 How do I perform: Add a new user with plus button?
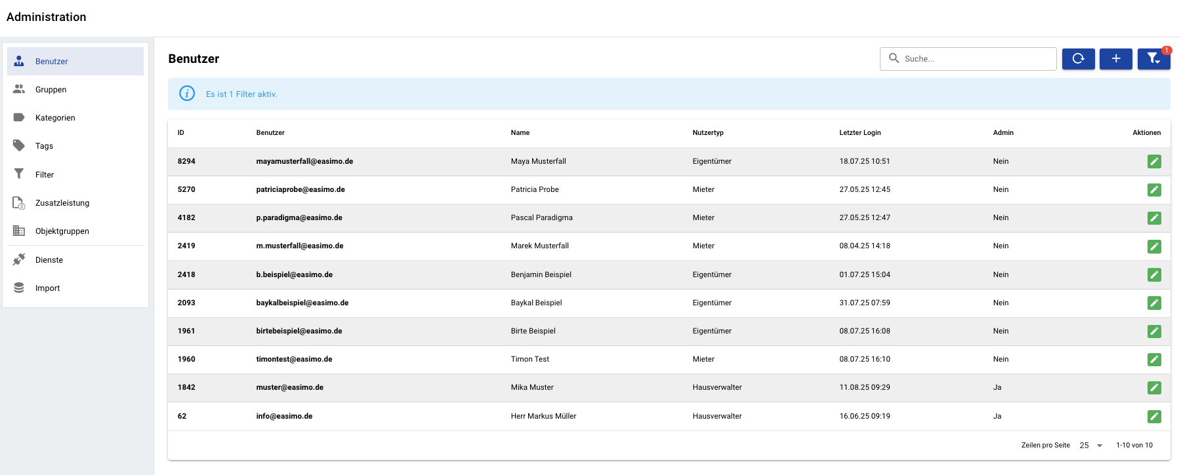(x=1115, y=58)
